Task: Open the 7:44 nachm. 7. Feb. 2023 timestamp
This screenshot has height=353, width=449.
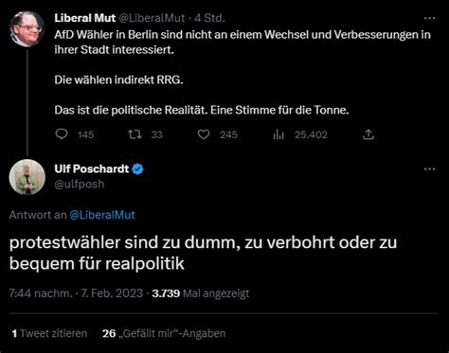Action: pyautogui.click(x=76, y=293)
